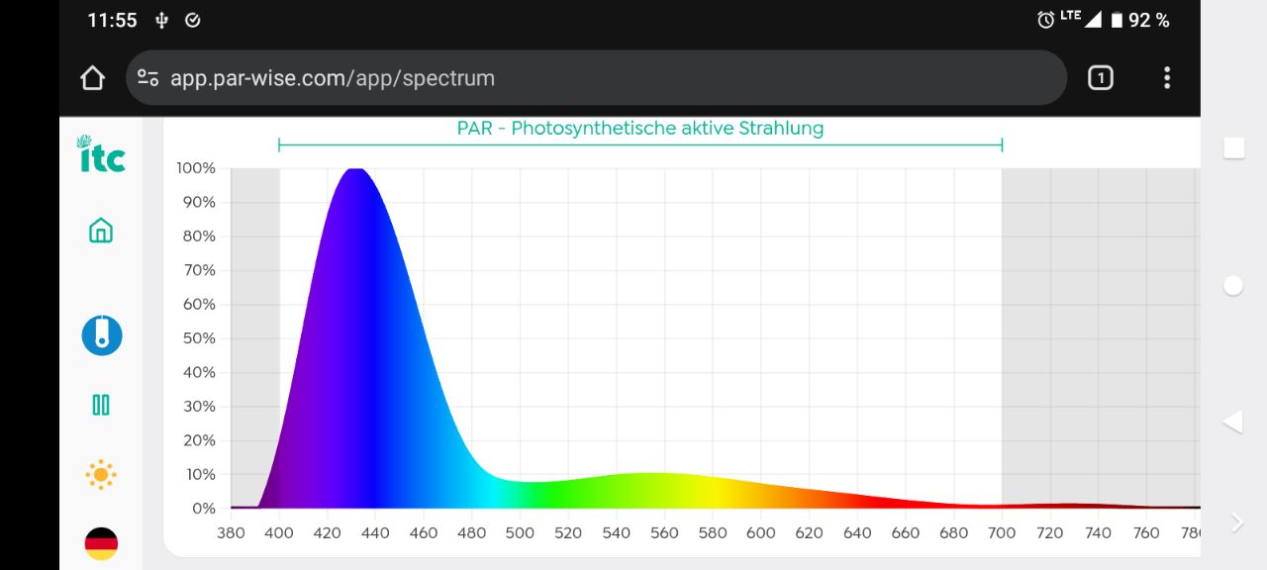
Task: Expand the gray chevron on right edge
Action: tap(1236, 522)
